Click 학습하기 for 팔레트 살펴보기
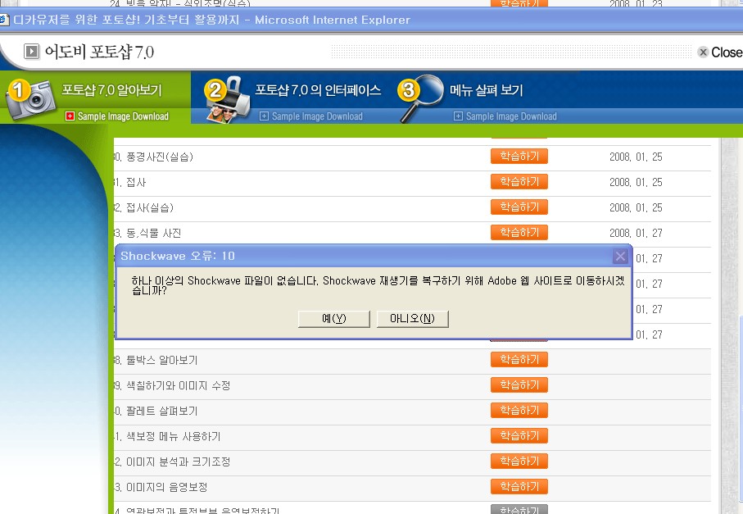Image resolution: width=743 pixels, height=514 pixels. (x=519, y=410)
